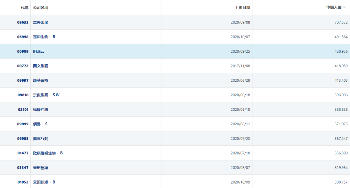
Task: Open company link 網易 - S
Action: coord(40,124)
